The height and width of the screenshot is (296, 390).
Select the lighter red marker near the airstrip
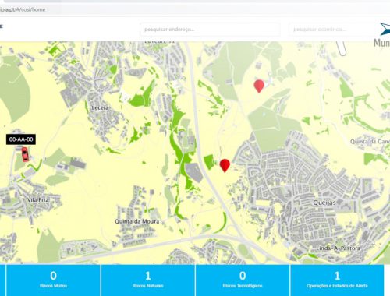point(259,86)
